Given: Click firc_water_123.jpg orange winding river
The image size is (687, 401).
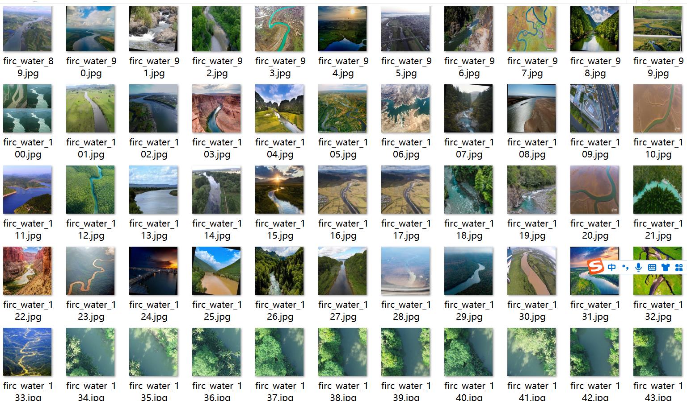Looking at the screenshot, I should [90, 271].
